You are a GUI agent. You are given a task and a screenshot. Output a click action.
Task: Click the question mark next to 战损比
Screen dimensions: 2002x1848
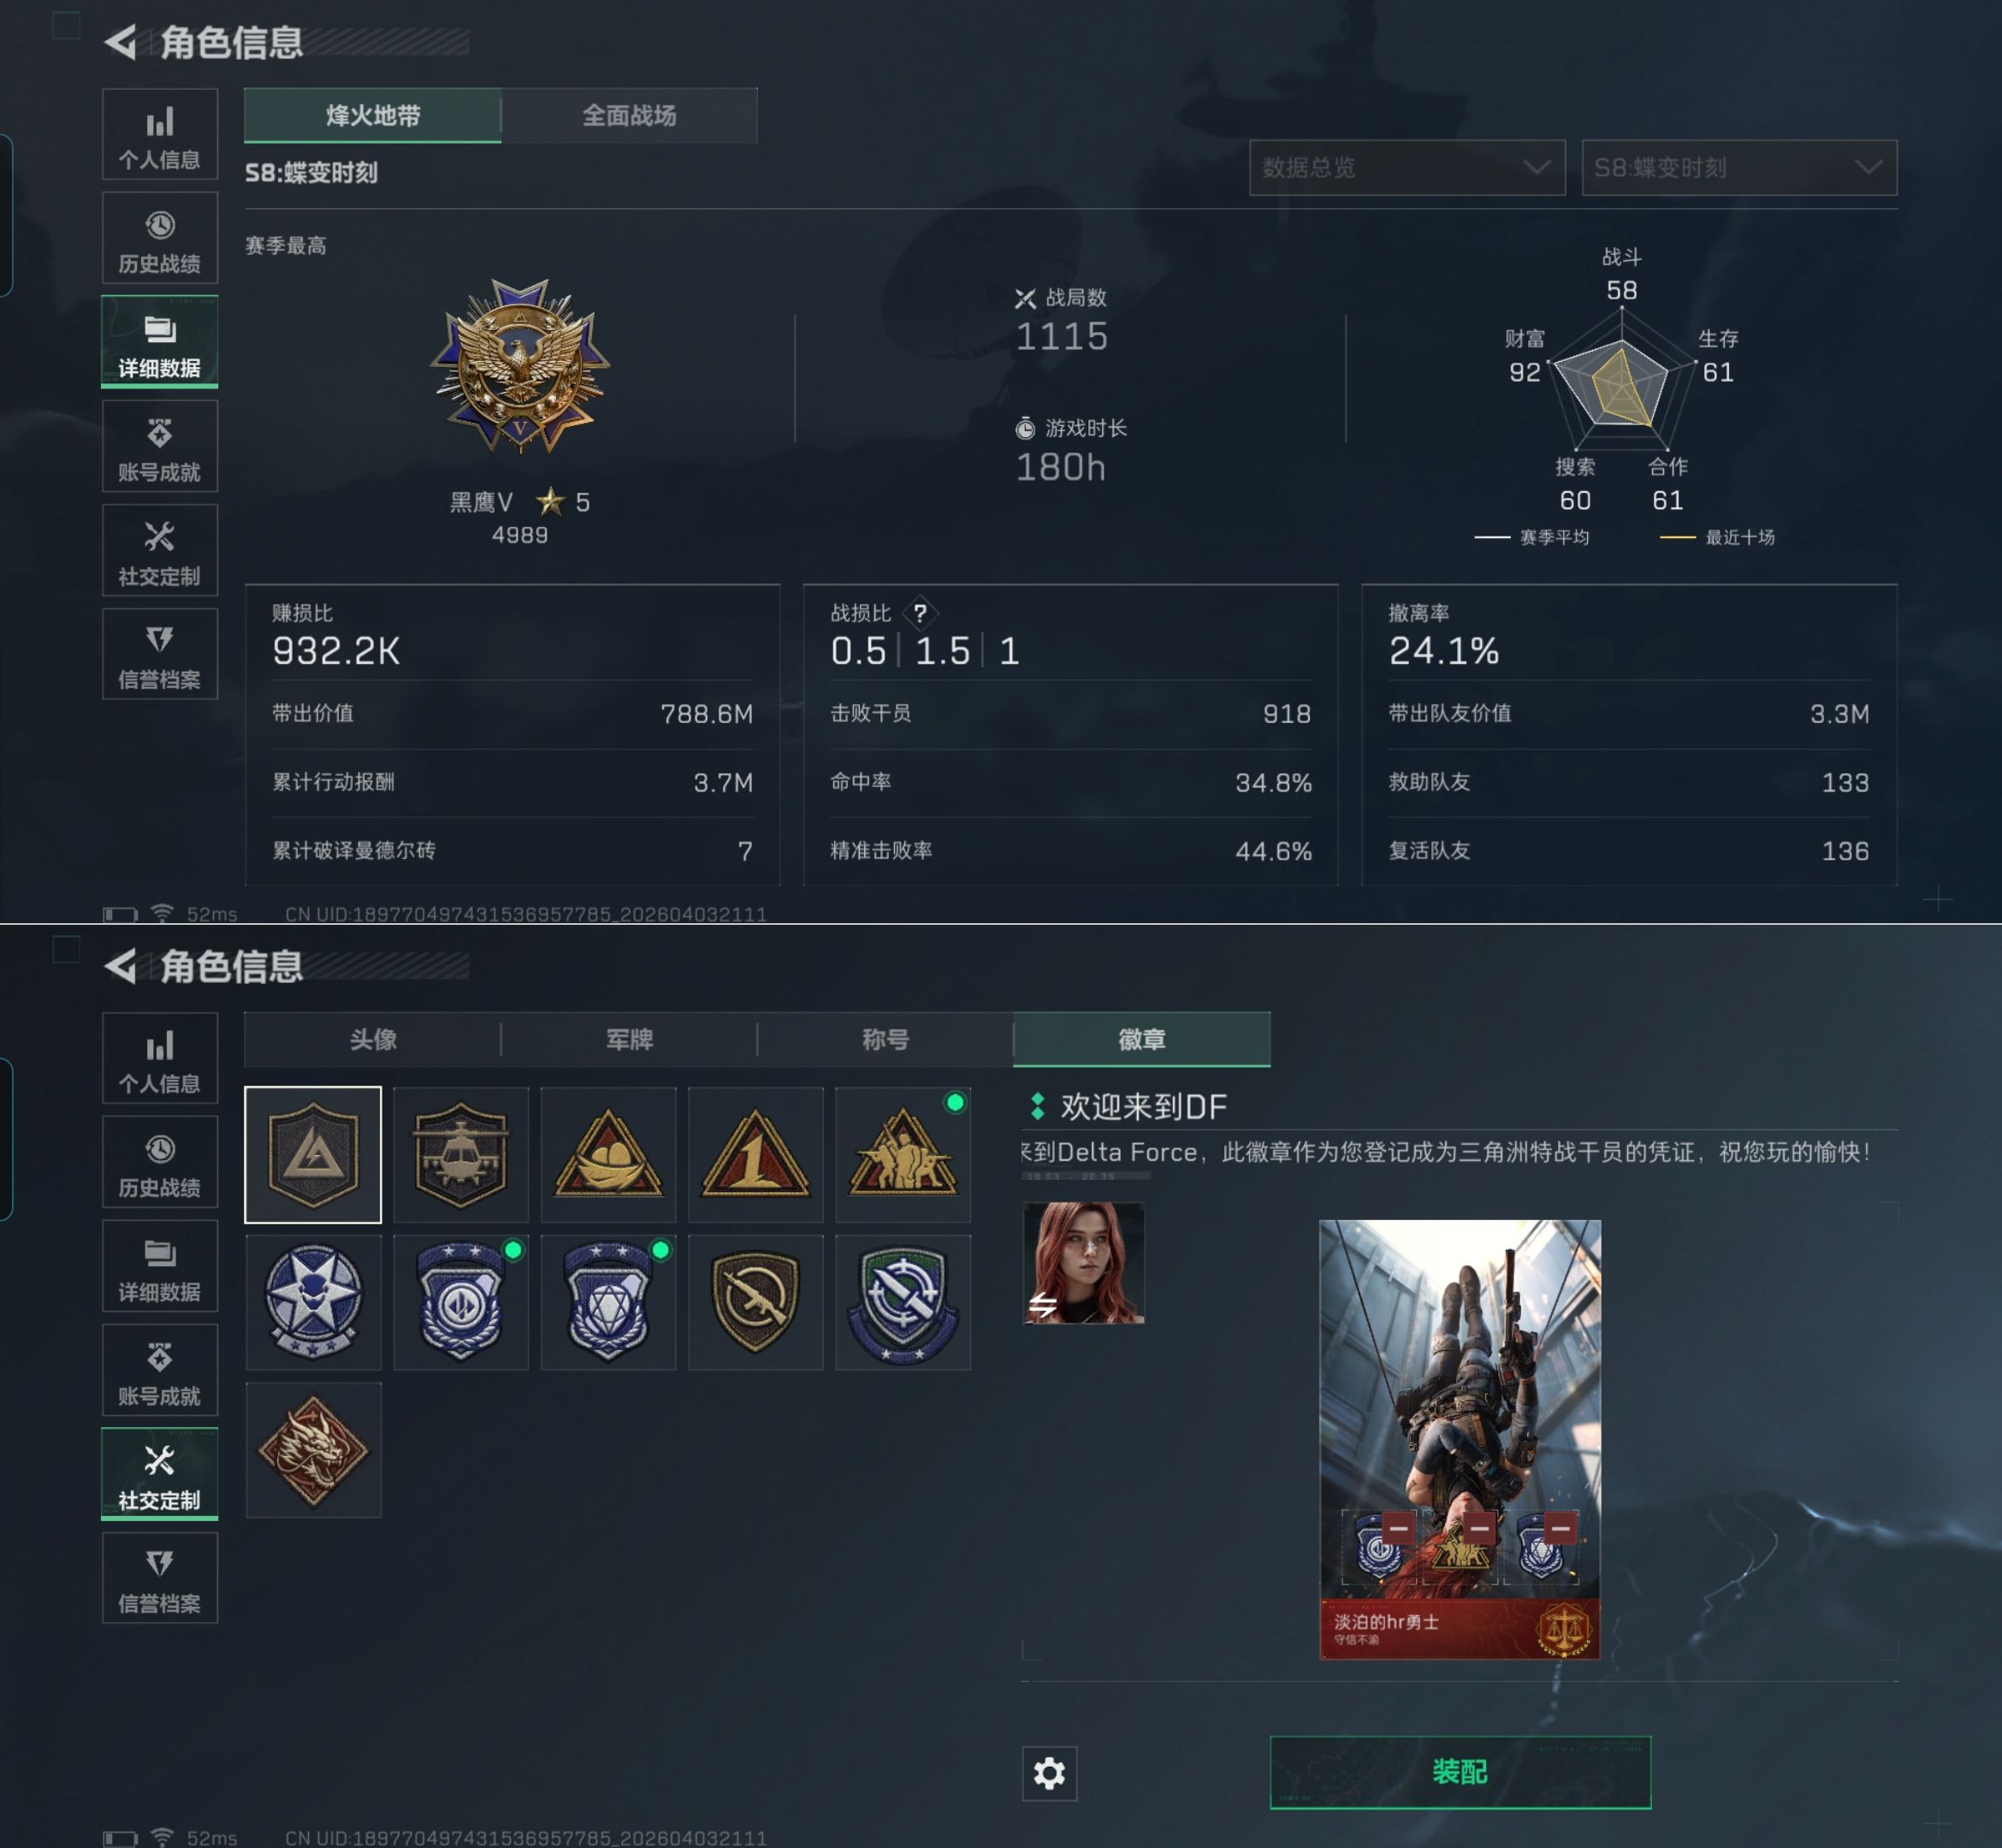[x=920, y=613]
